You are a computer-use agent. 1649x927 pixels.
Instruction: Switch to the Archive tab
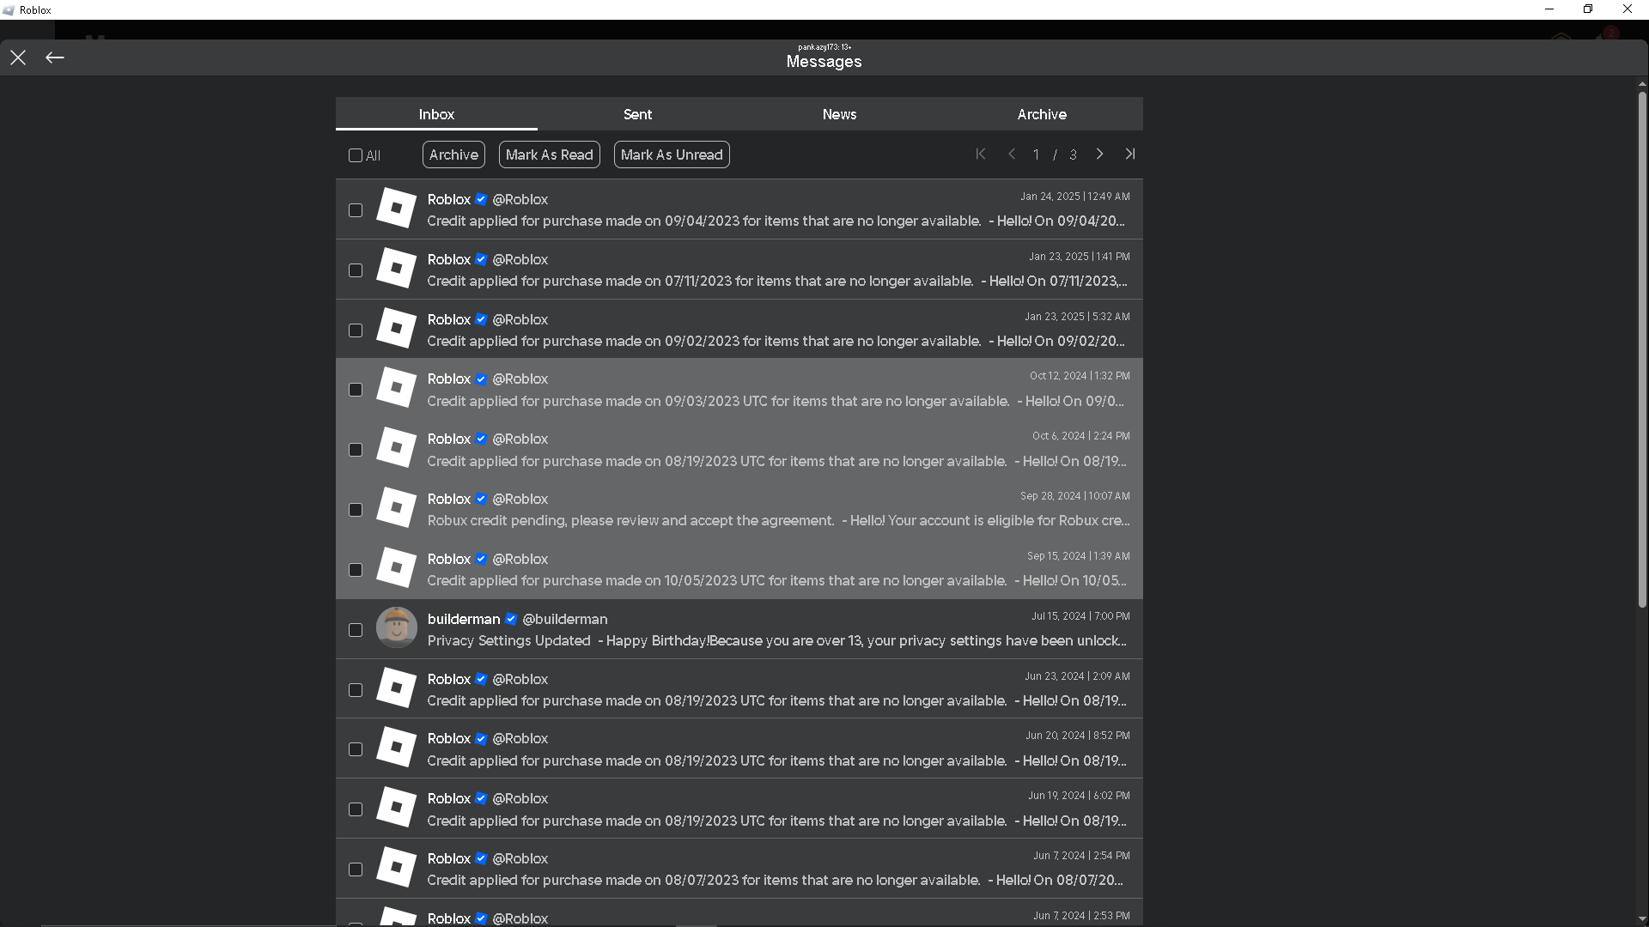tap(1042, 114)
